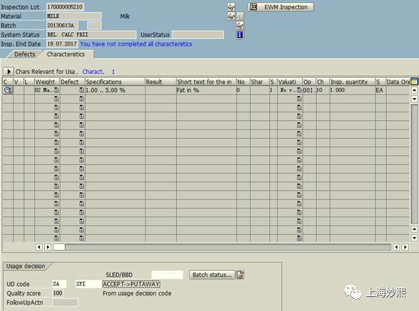Click the display icon beside Inspection Lot
Viewport: 419px width, 311px height.
232,7
